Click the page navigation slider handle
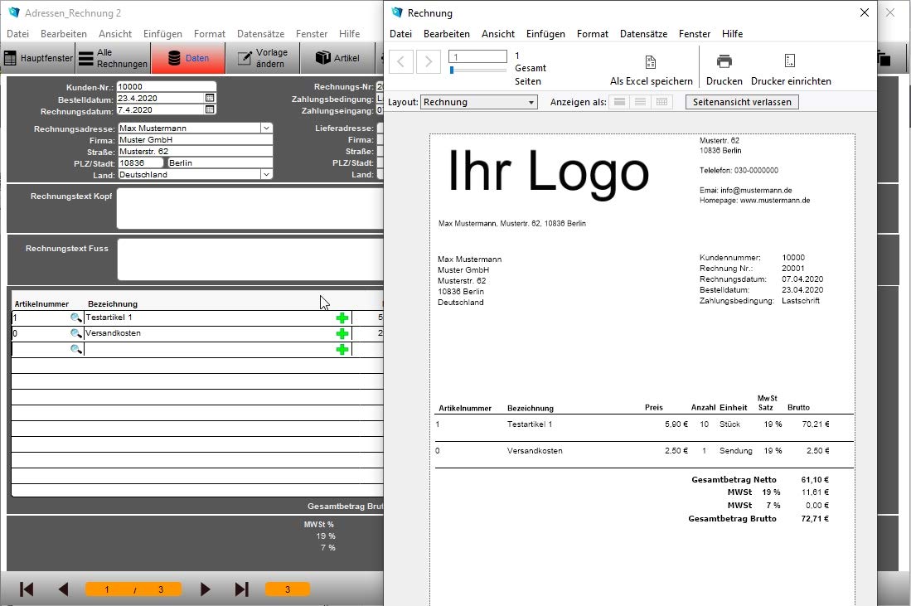911x606 pixels. (x=452, y=70)
